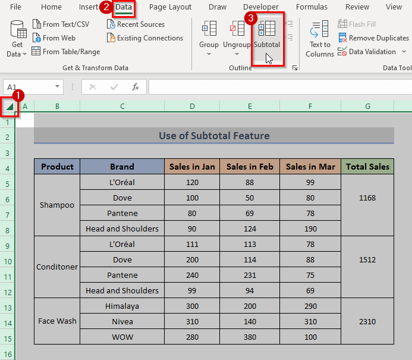
Task: Switch to the Insert tab
Action: 88,7
